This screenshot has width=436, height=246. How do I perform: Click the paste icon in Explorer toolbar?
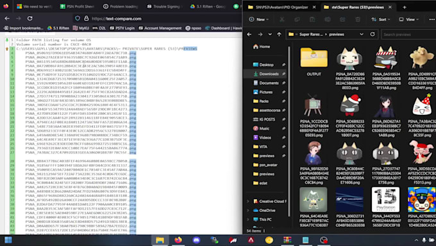point(312,19)
